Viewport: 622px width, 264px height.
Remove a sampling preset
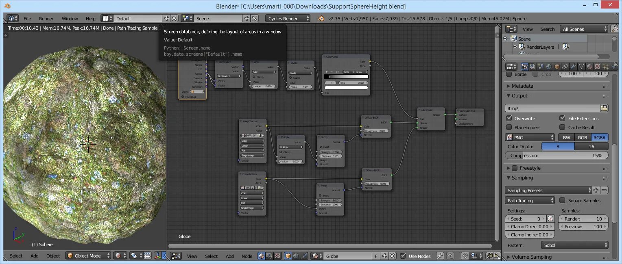604,190
